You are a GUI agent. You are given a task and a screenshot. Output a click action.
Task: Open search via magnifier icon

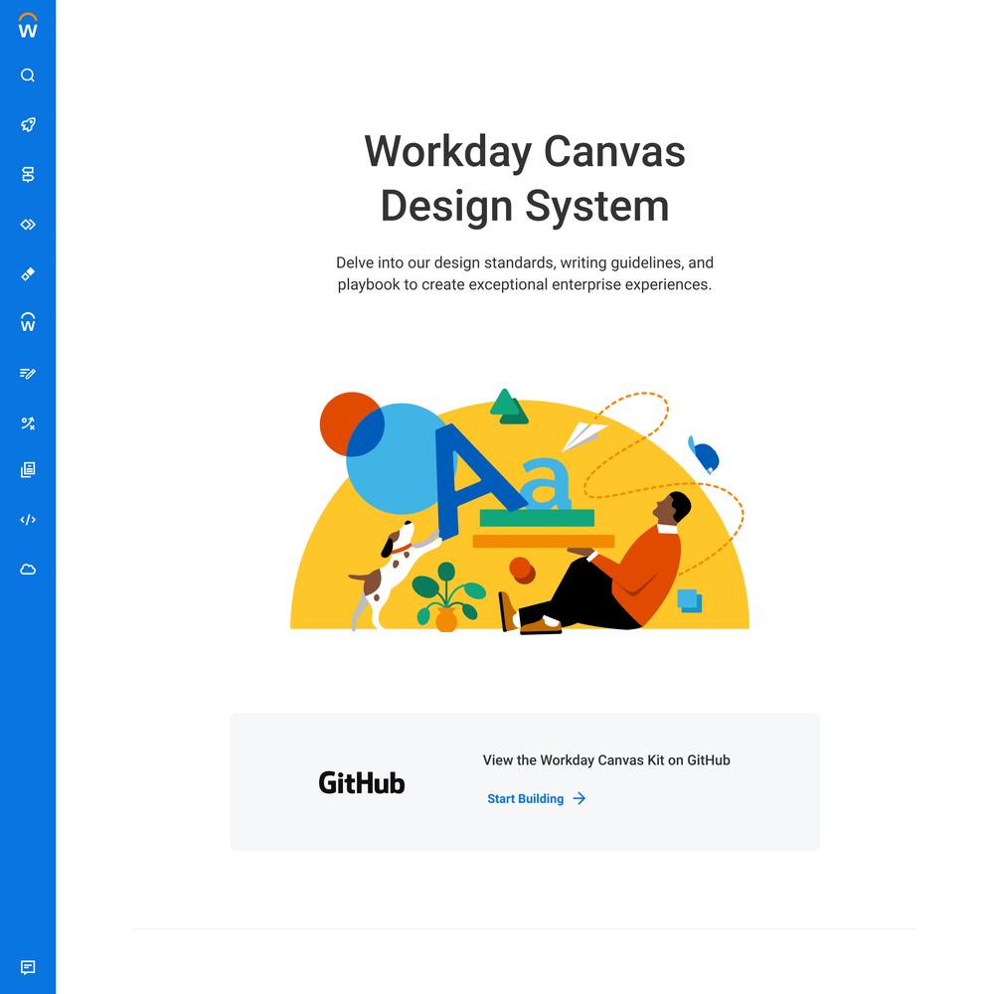(28, 76)
